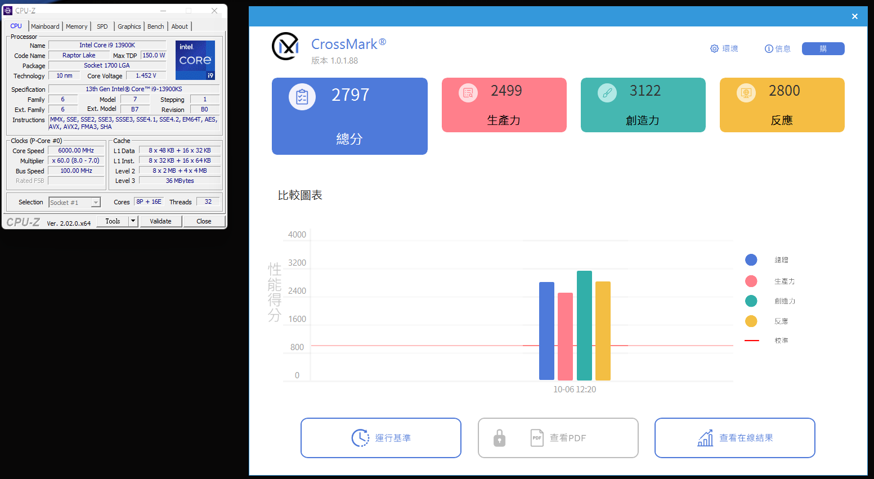874x479 pixels.
Task: Click the CPU-Z title bar app icon
Action: 8,11
